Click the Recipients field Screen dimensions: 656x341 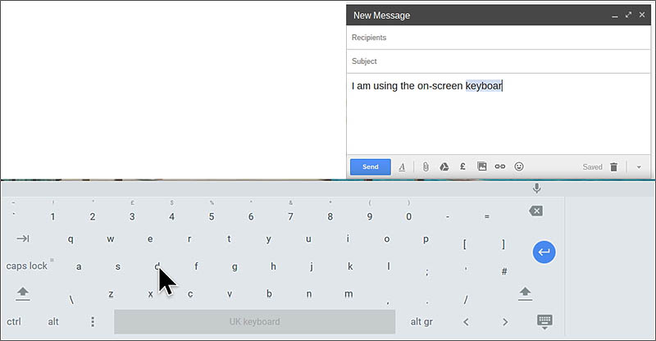[x=499, y=38]
